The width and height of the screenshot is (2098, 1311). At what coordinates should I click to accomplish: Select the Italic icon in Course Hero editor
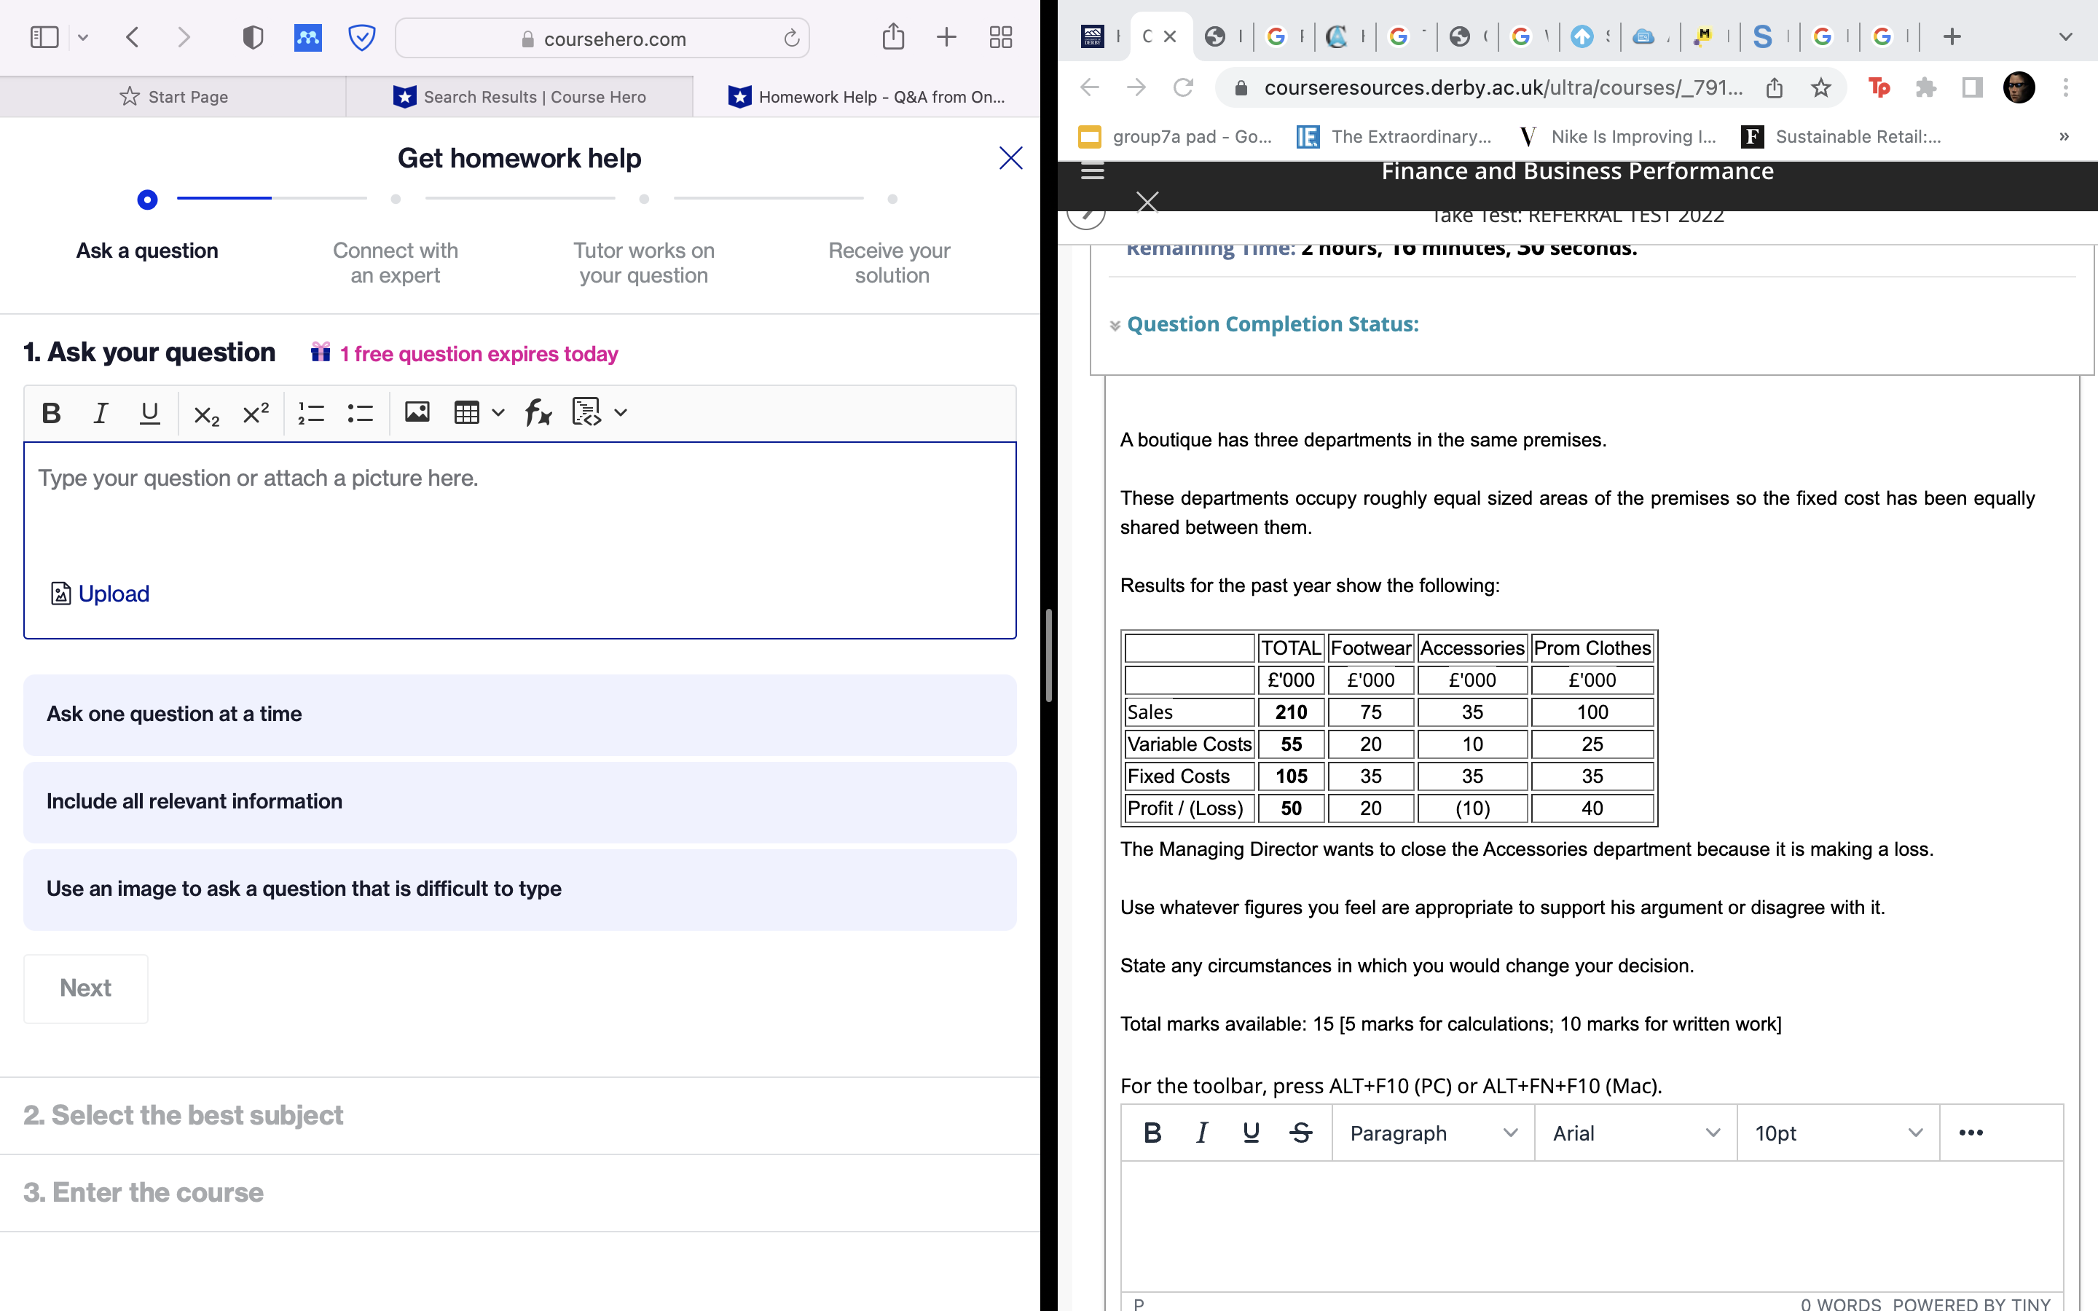[x=100, y=414]
